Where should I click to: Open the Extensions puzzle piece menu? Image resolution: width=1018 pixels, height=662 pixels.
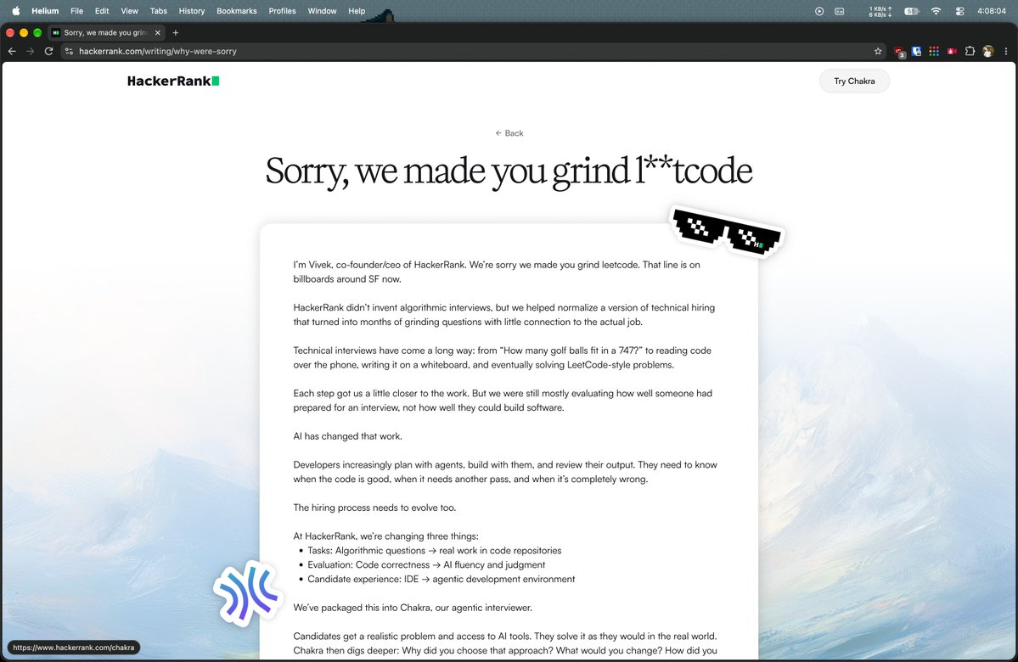970,51
